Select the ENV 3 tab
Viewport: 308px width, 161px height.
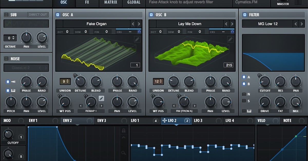pyautogui.click(x=111, y=121)
